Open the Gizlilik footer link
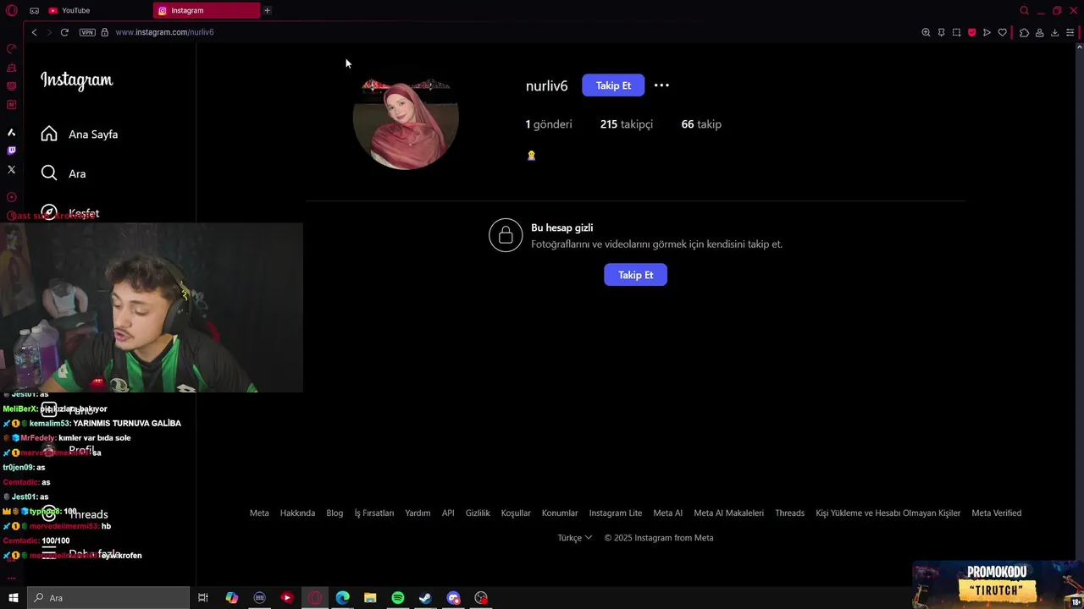Image resolution: width=1084 pixels, height=609 pixels. coord(478,513)
